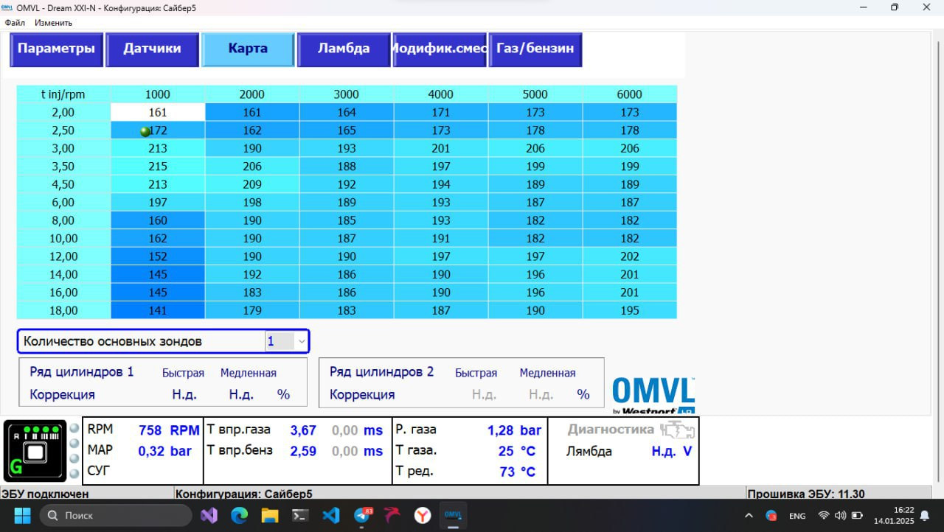Click the gas/petrol switch indicator icon
The image size is (944, 532).
coord(35,451)
